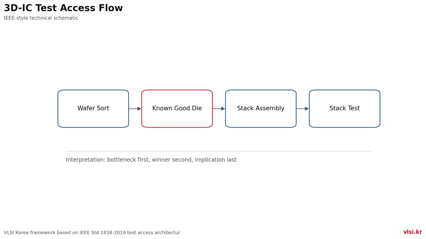Click the 3D-IC Test Access Flow title
The image size is (426, 239).
tap(63, 8)
